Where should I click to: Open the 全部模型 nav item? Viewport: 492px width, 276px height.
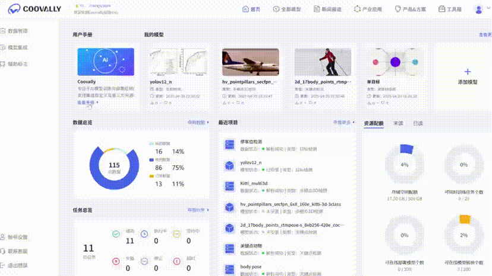[287, 9]
